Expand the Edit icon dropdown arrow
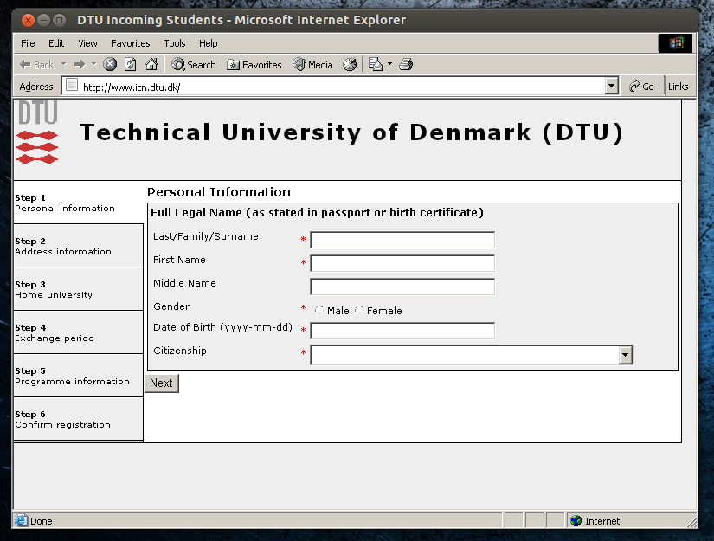This screenshot has width=714, height=541. point(389,64)
